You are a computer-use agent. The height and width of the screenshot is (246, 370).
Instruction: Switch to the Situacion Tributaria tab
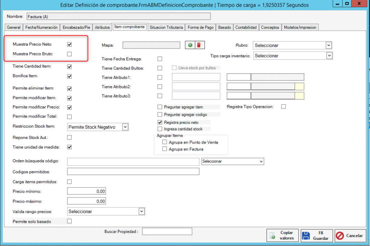click(x=167, y=27)
